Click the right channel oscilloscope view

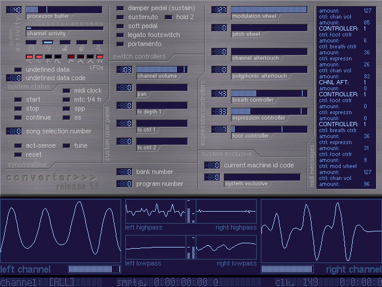(321, 231)
